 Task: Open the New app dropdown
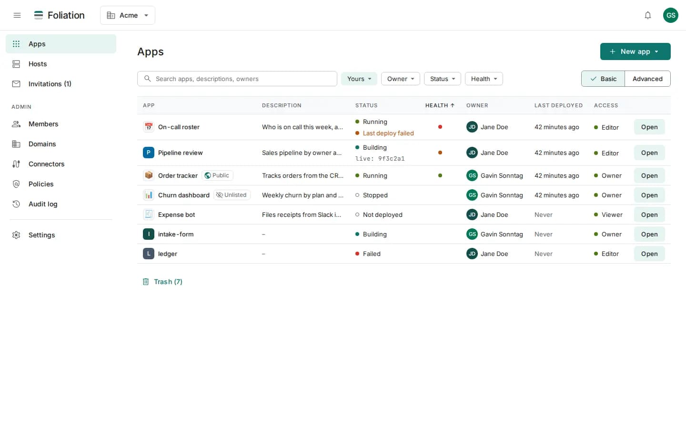pyautogui.click(x=636, y=51)
